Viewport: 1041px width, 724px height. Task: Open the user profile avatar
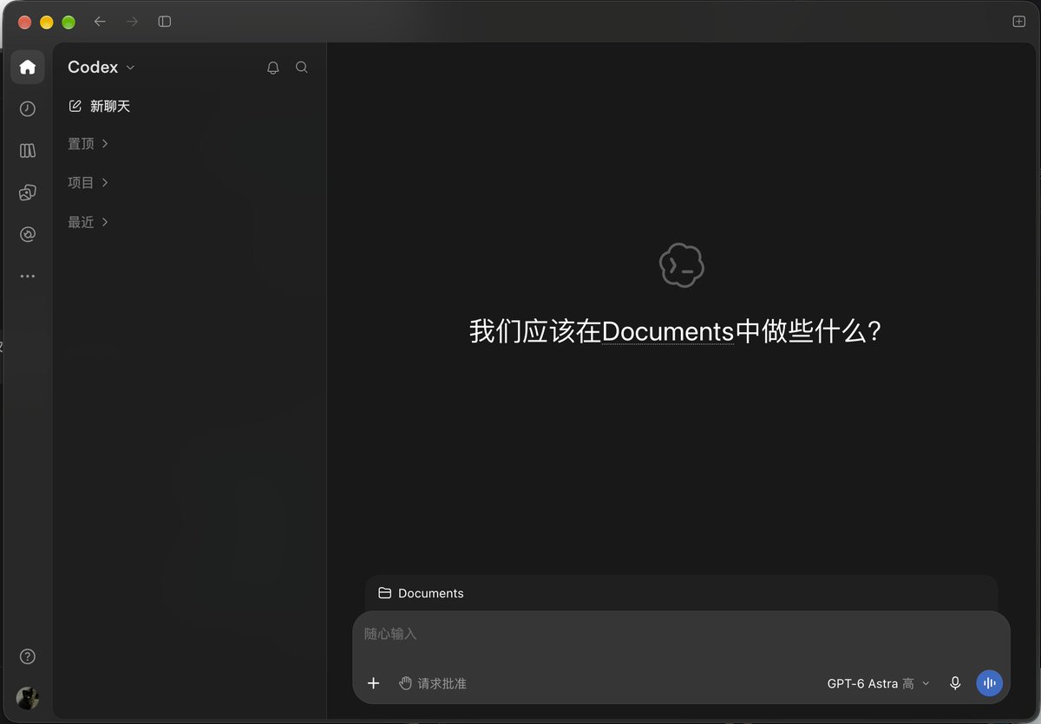(x=28, y=698)
